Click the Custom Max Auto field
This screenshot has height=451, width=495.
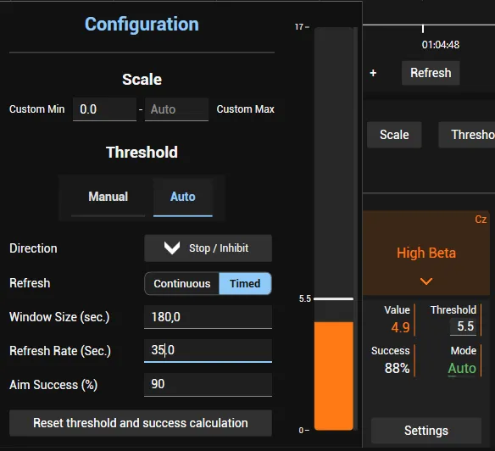click(176, 109)
